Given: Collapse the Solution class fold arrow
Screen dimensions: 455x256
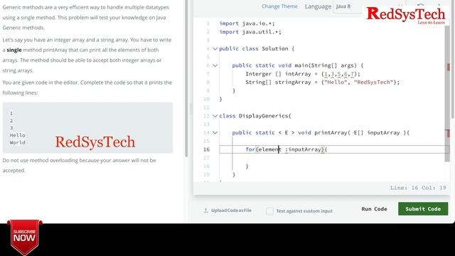Looking at the screenshot, I should pos(215,49).
